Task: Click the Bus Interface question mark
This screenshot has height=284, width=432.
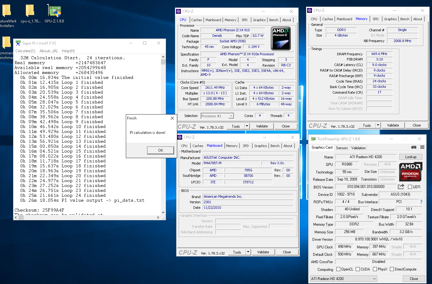Action: coord(421,202)
